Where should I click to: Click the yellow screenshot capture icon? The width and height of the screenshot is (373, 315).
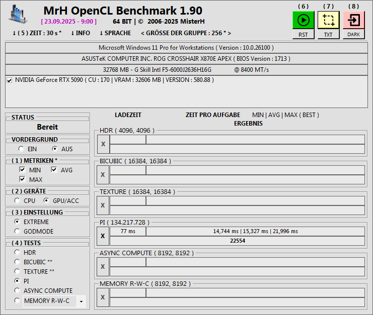[329, 20]
